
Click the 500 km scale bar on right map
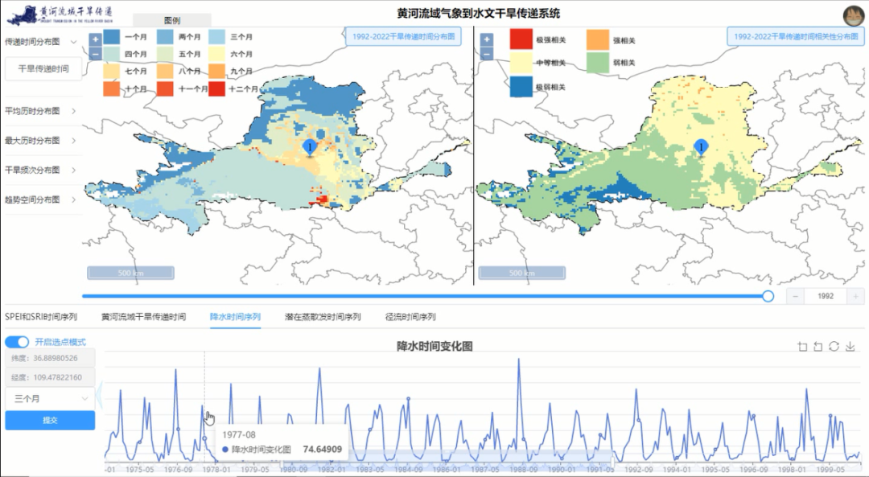(x=522, y=273)
